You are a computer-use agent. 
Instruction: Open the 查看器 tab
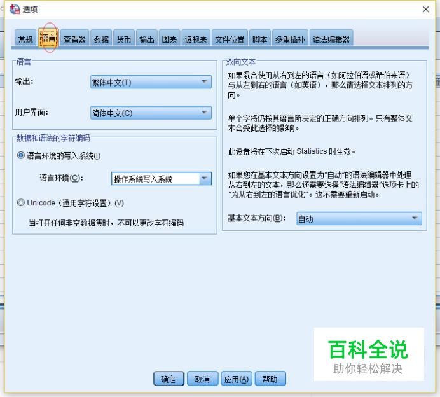coord(74,39)
